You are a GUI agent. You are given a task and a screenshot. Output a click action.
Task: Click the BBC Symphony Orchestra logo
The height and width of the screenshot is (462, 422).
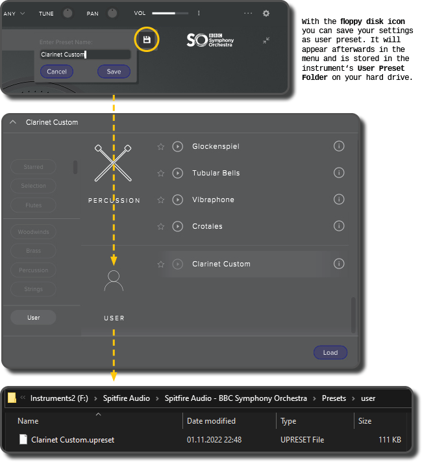point(210,40)
